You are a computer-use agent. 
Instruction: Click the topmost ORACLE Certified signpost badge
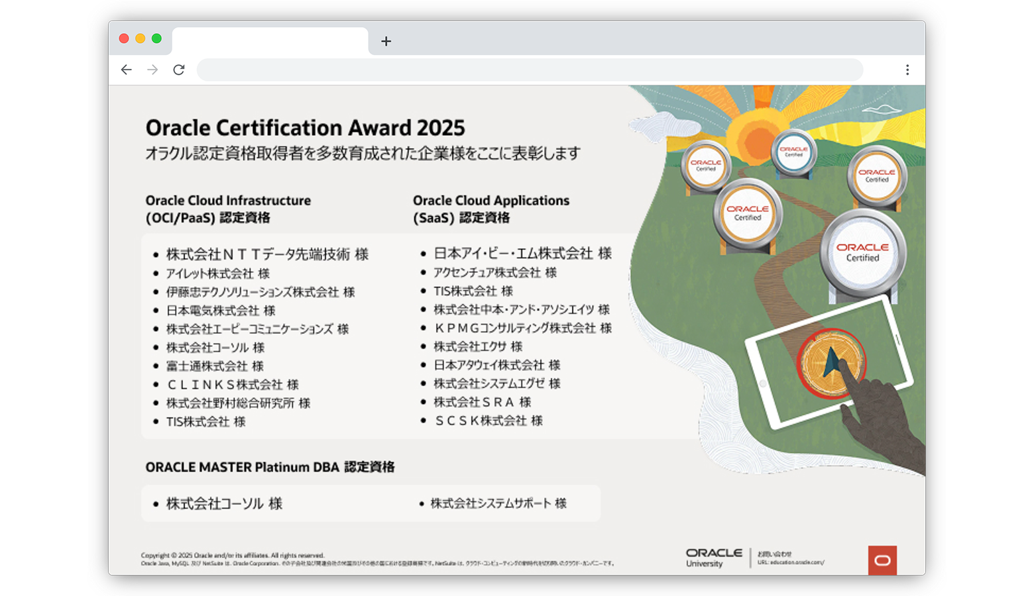point(793,151)
